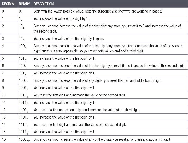188x143 pixels.
Task: Select the binary 1000 cell
Action: point(23,81)
